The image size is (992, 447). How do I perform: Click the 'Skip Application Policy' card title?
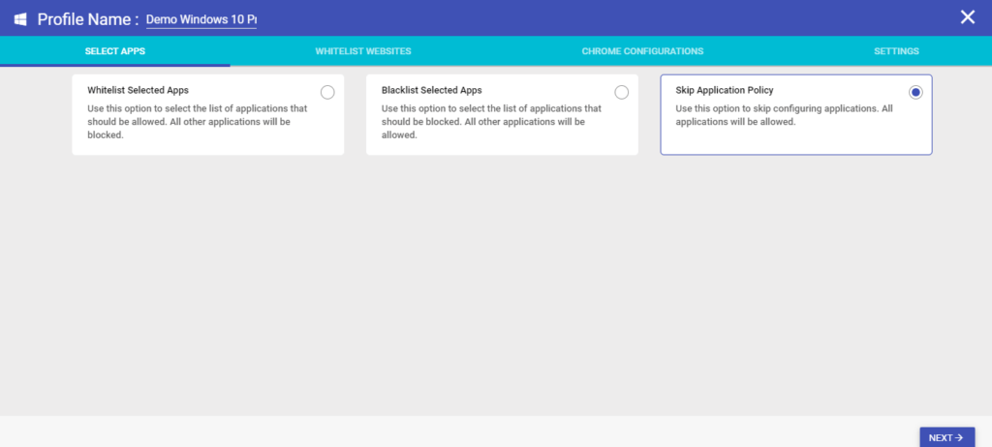point(725,90)
